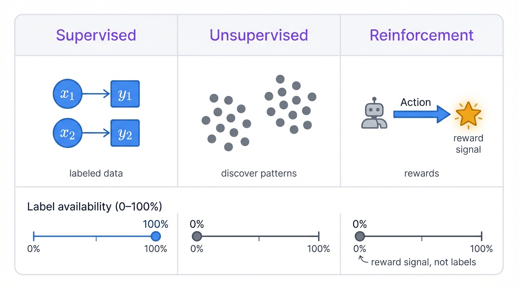
Task: Click the y1 label square
Action: [x=125, y=94]
